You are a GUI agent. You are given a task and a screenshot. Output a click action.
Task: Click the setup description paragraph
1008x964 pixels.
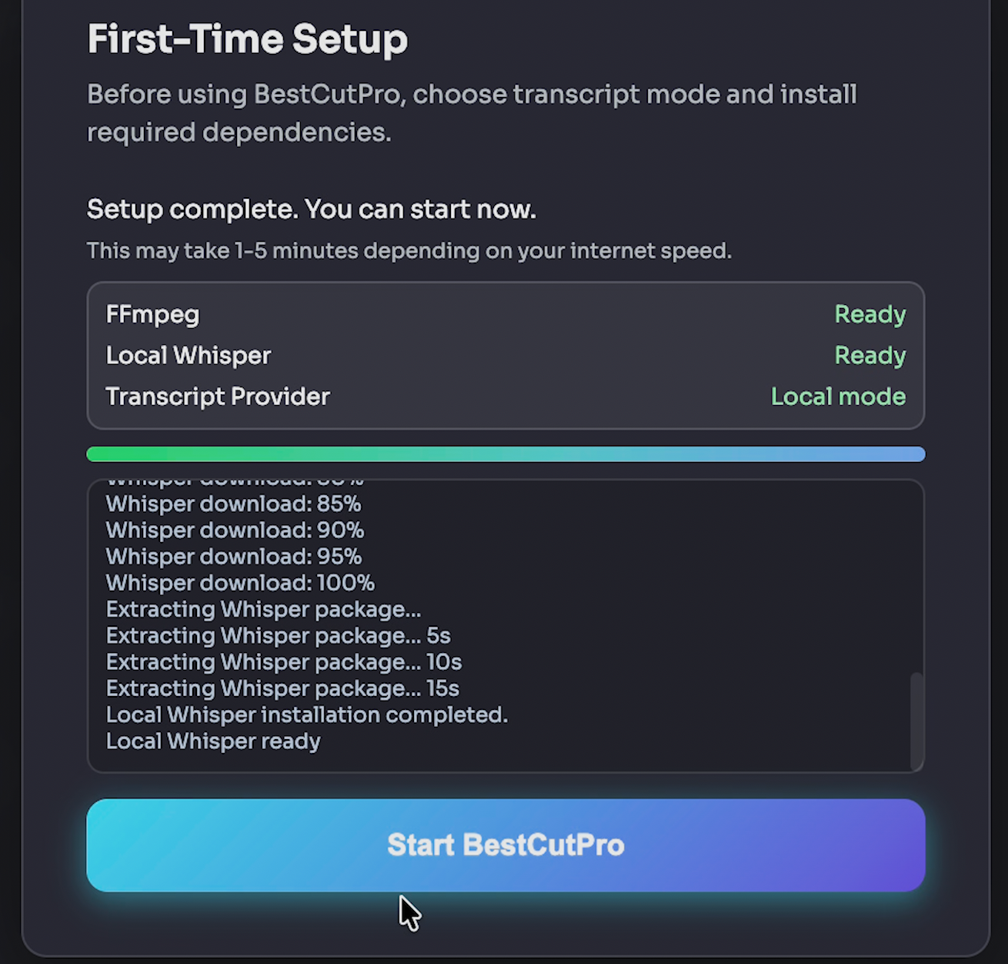(x=472, y=112)
